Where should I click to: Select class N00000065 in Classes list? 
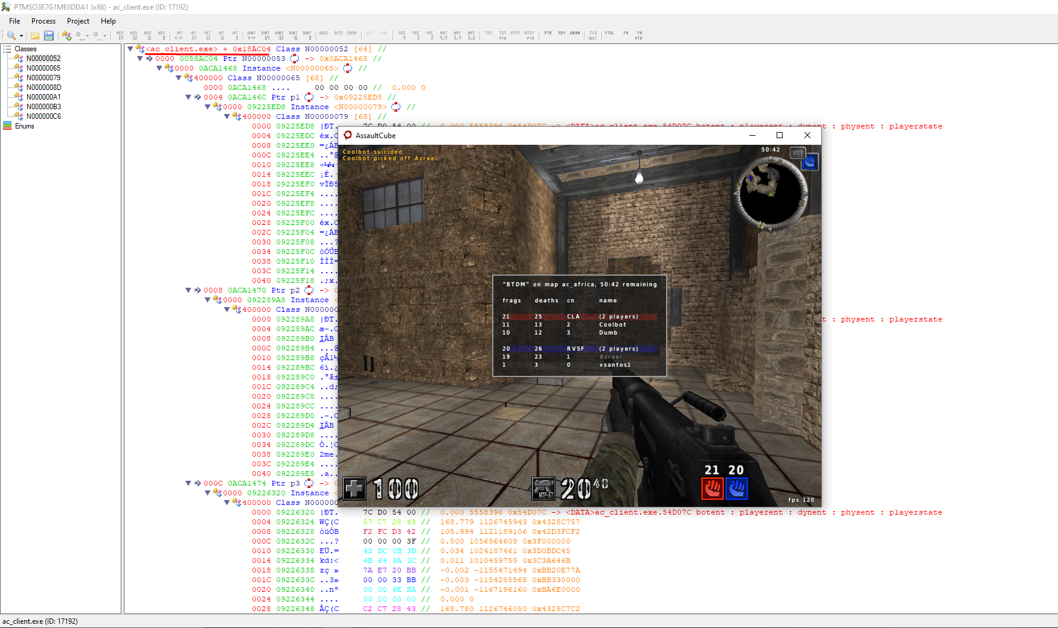[43, 68]
